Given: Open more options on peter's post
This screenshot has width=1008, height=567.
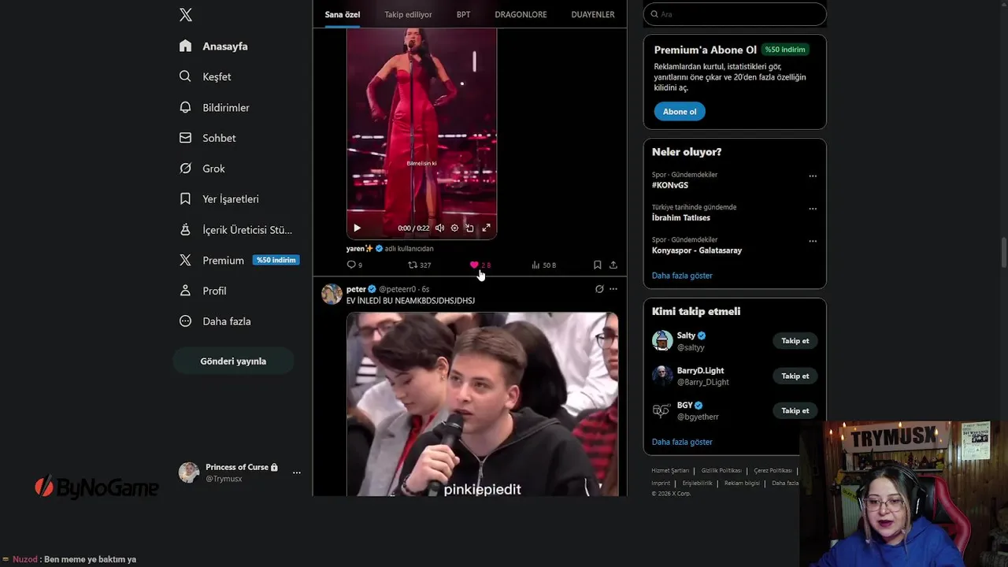Looking at the screenshot, I should point(613,289).
